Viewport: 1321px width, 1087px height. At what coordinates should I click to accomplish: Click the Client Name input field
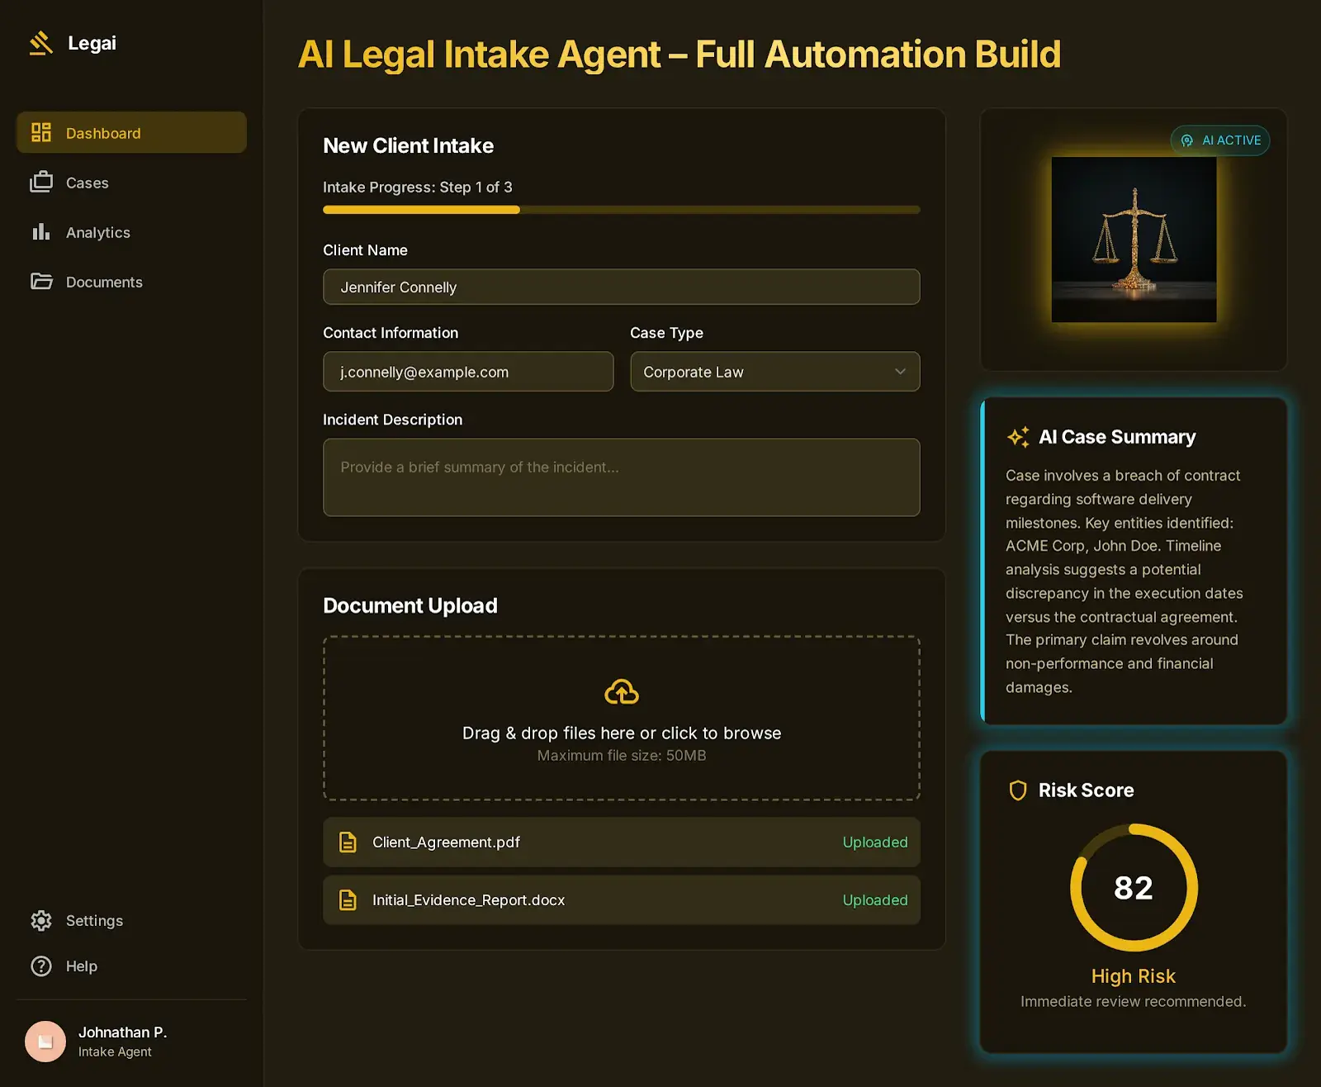(622, 287)
